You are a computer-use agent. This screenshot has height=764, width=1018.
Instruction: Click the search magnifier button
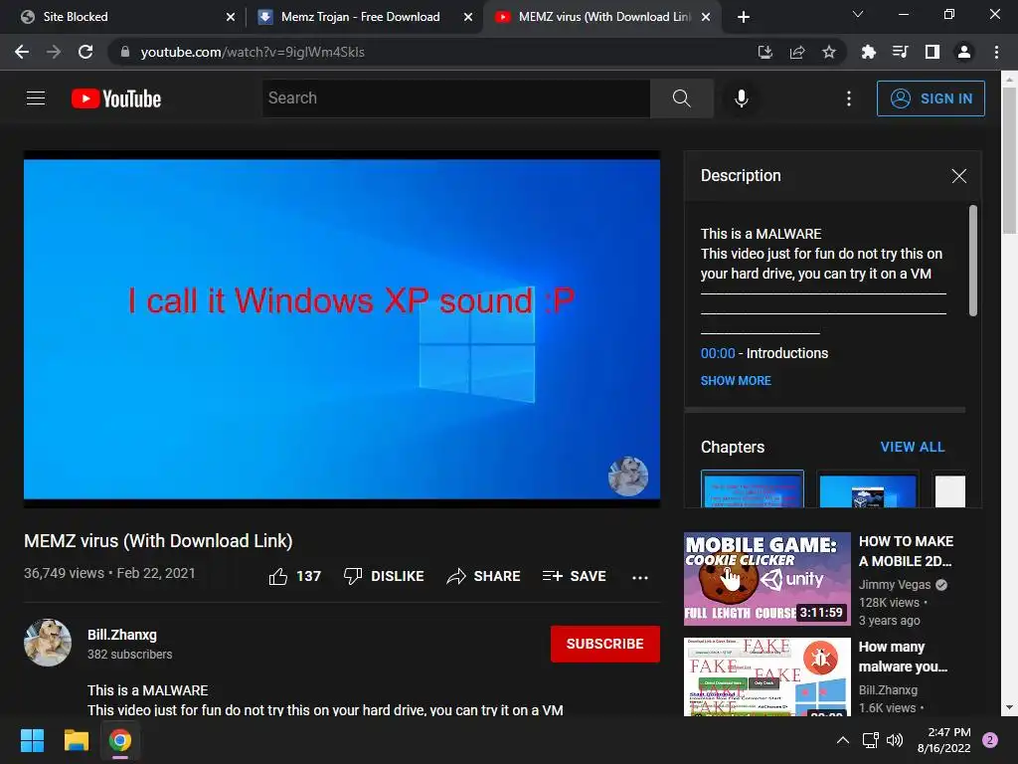tap(682, 98)
